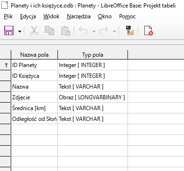Click the row header of Nazwa row
Screen dimensions: 184x171
(x=6, y=87)
